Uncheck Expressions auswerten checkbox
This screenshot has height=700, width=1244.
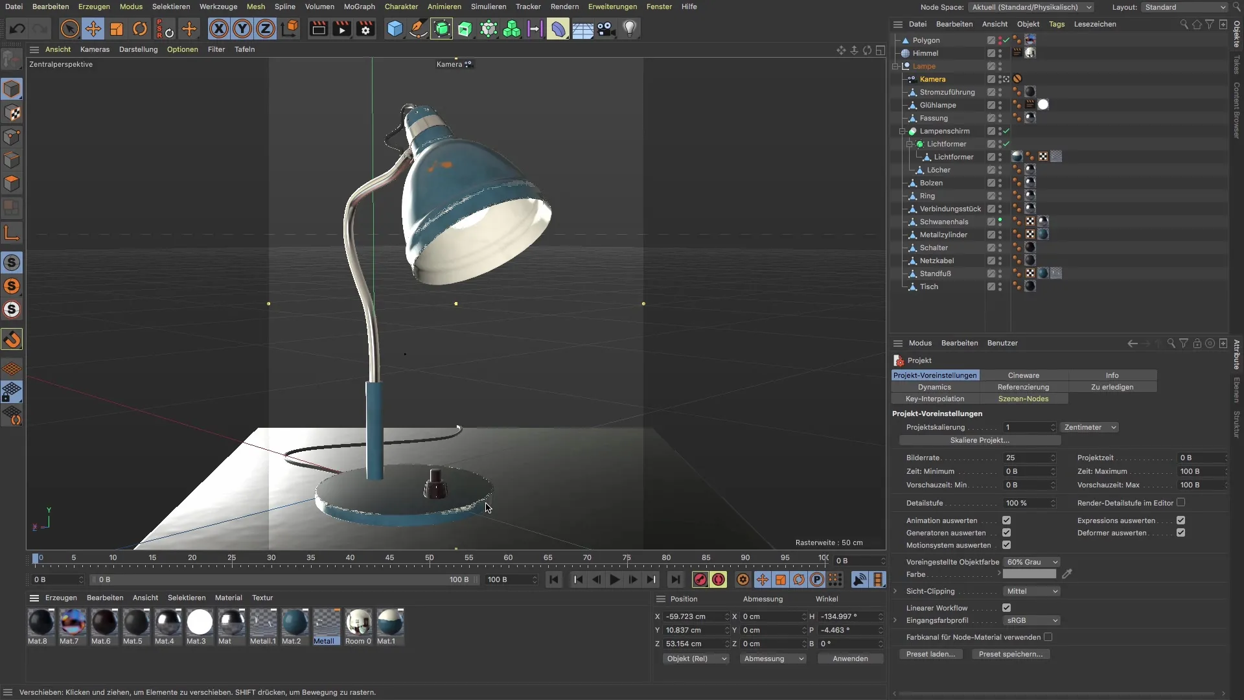1181,520
